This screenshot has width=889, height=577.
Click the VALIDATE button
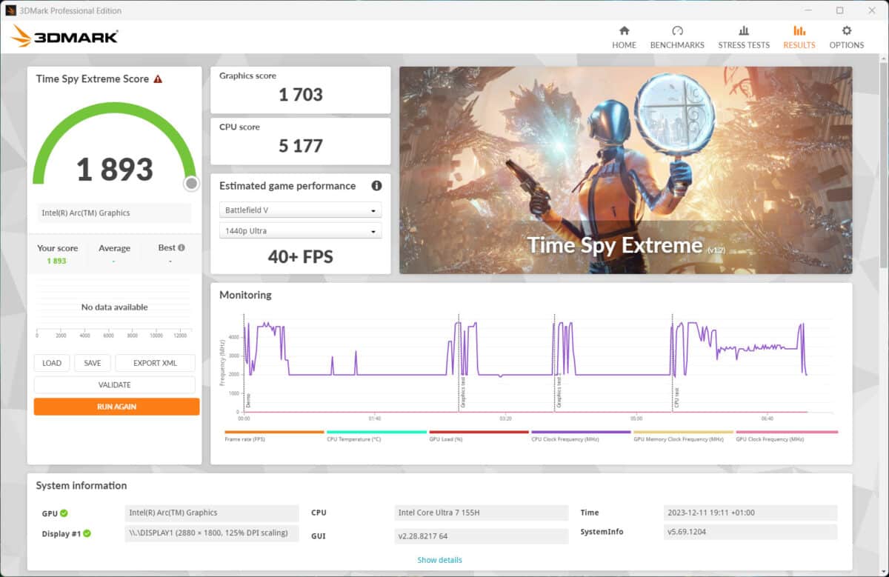click(115, 385)
